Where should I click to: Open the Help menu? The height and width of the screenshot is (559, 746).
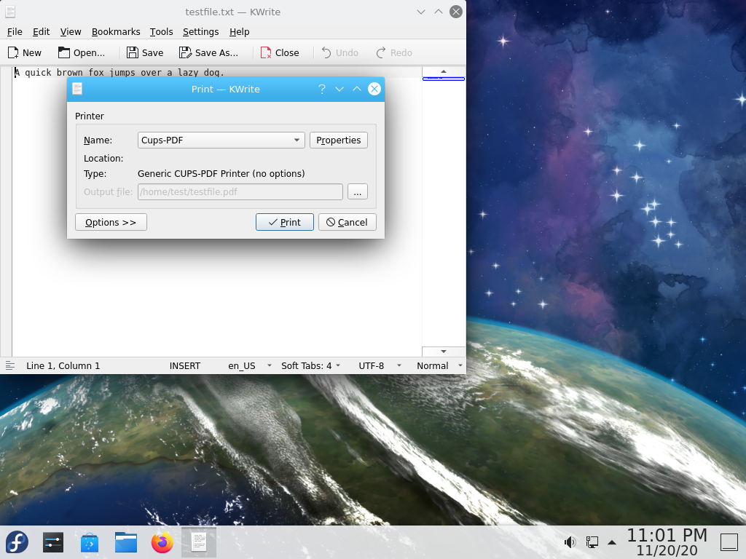coord(239,31)
